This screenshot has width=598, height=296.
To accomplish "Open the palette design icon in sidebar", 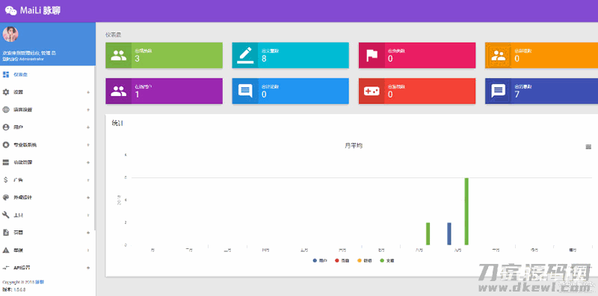I will tap(6, 198).
